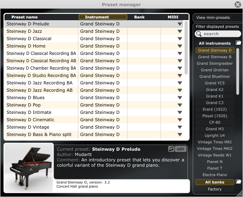The width and height of the screenshot is (243, 197).
Task: Click the magnifier icon in the search box
Action: point(199,34)
